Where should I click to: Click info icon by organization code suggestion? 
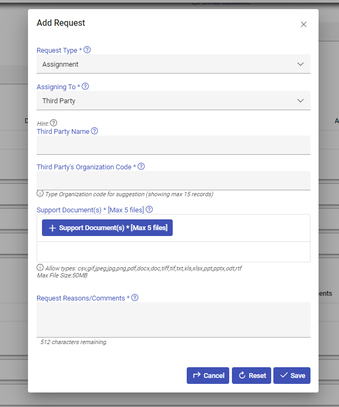point(40,194)
